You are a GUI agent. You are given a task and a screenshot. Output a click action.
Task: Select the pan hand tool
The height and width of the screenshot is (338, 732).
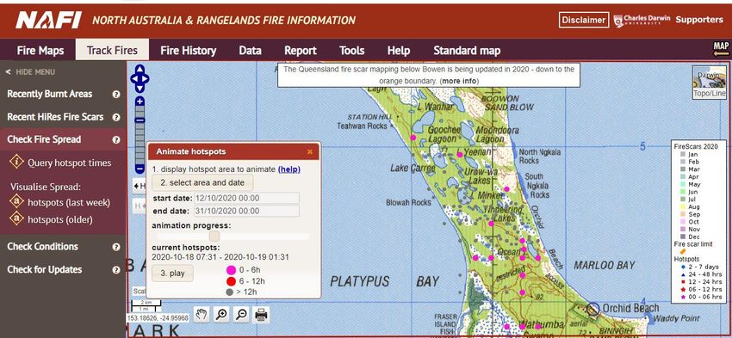(202, 315)
